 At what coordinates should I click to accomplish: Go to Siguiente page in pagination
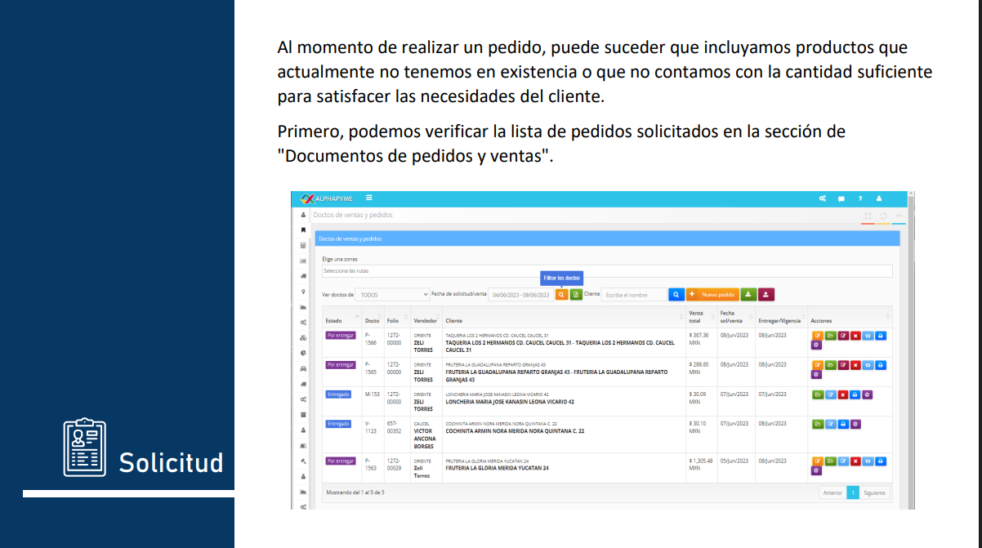point(874,493)
